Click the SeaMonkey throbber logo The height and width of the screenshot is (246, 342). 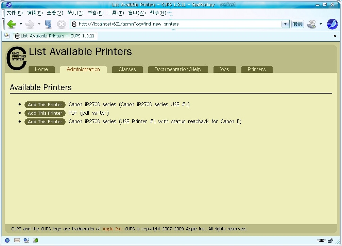pyautogui.click(x=332, y=24)
